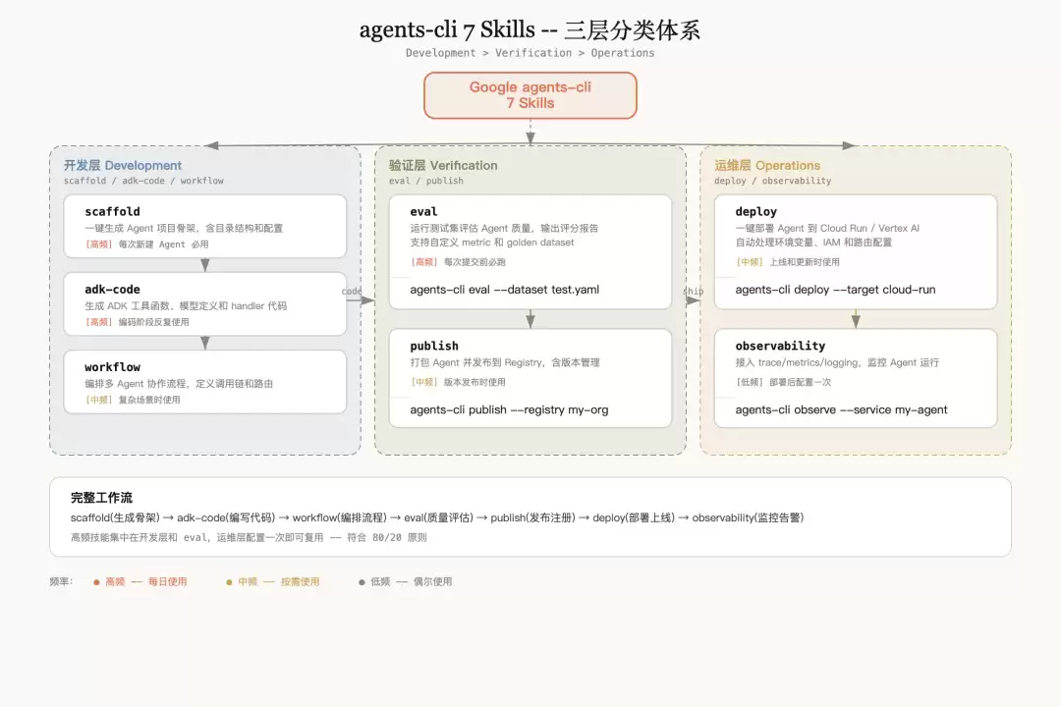Click "adk-code(编写代码)" in the workflow line
This screenshot has height=707, width=1061.
click(226, 517)
